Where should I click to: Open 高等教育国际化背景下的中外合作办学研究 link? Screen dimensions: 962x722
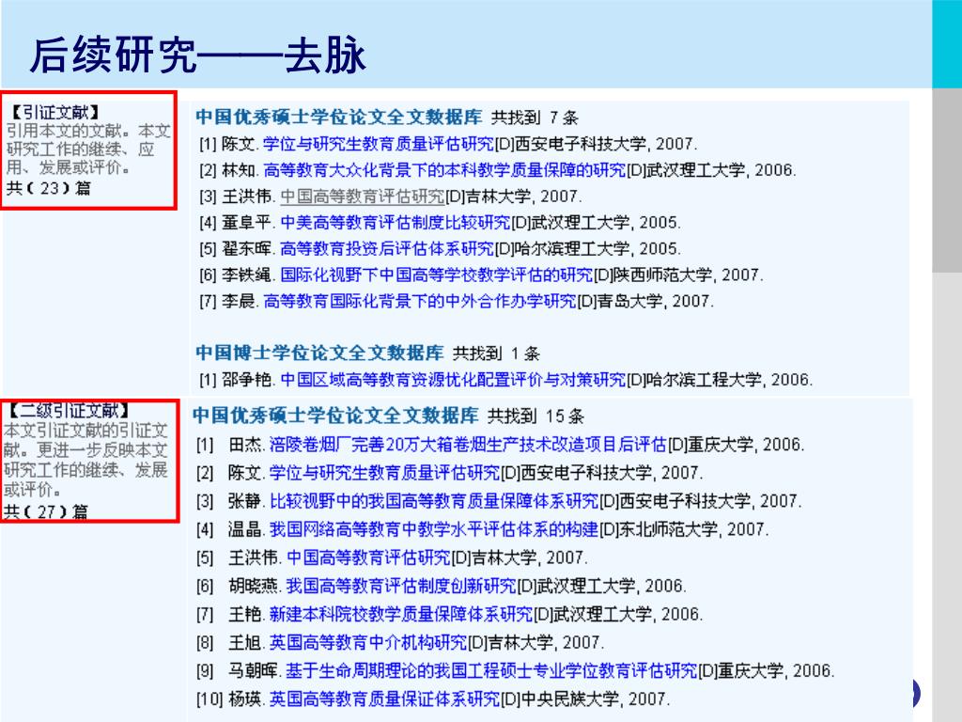[x=420, y=302]
